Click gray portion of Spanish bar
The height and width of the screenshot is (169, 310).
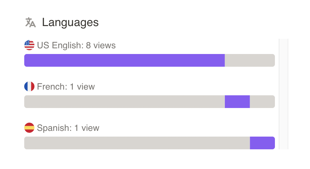(x=137, y=143)
